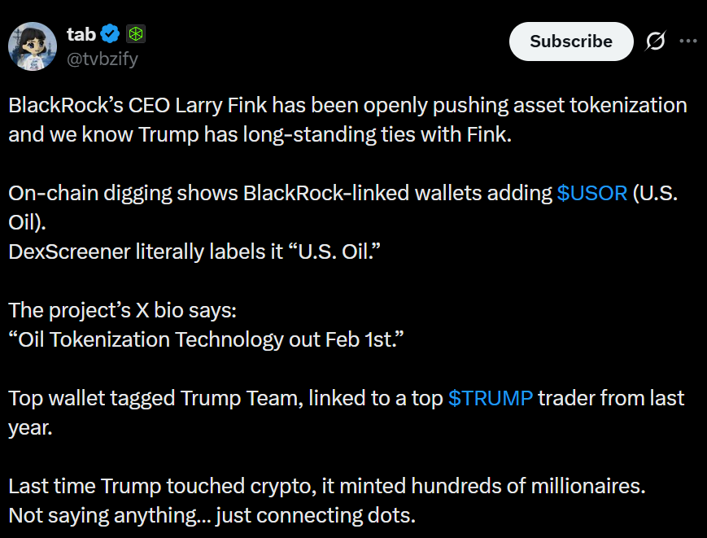This screenshot has height=538, width=707.
Task: Click "The project's X bio says:" line
Action: [x=122, y=310]
